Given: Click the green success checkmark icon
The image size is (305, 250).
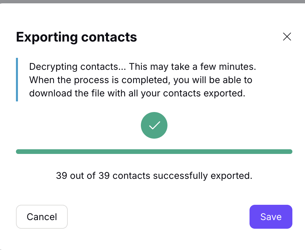Looking at the screenshot, I should pos(154,125).
